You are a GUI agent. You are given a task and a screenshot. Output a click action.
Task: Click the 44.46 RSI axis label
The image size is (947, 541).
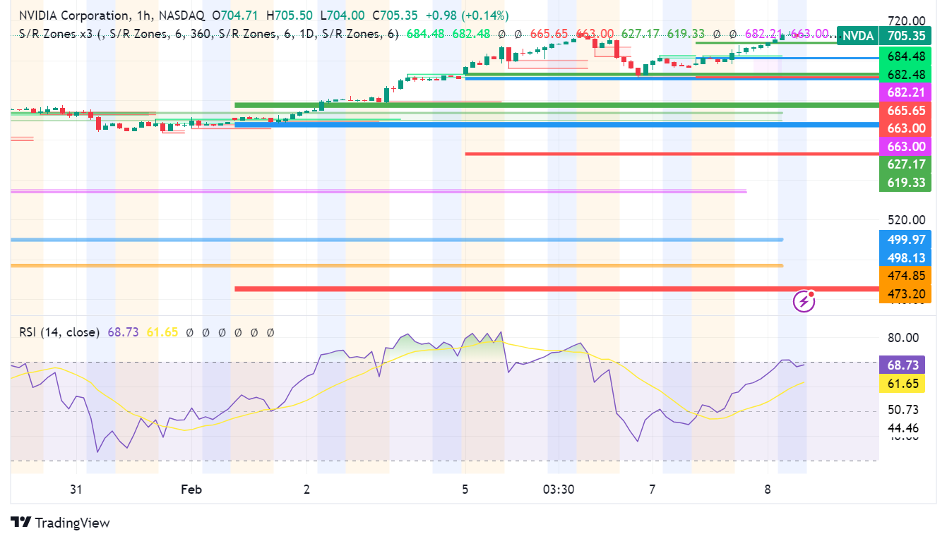[903, 427]
